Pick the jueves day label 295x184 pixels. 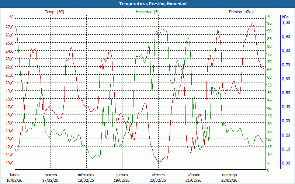click(122, 175)
